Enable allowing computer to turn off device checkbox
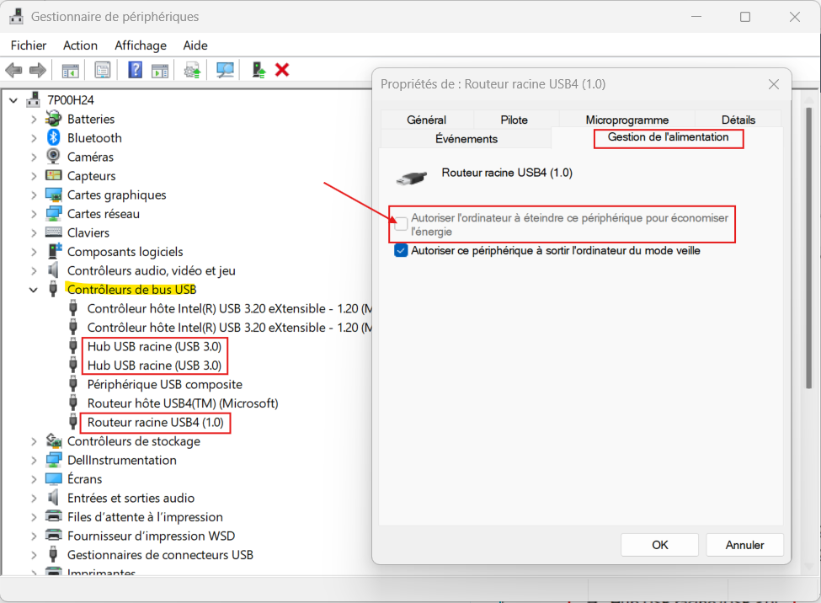Screen dimensions: 821x603 coord(402,224)
